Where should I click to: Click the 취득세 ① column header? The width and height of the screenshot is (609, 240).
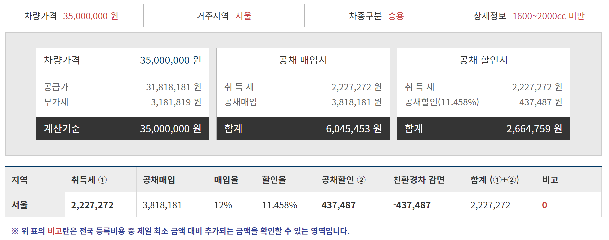100,180
